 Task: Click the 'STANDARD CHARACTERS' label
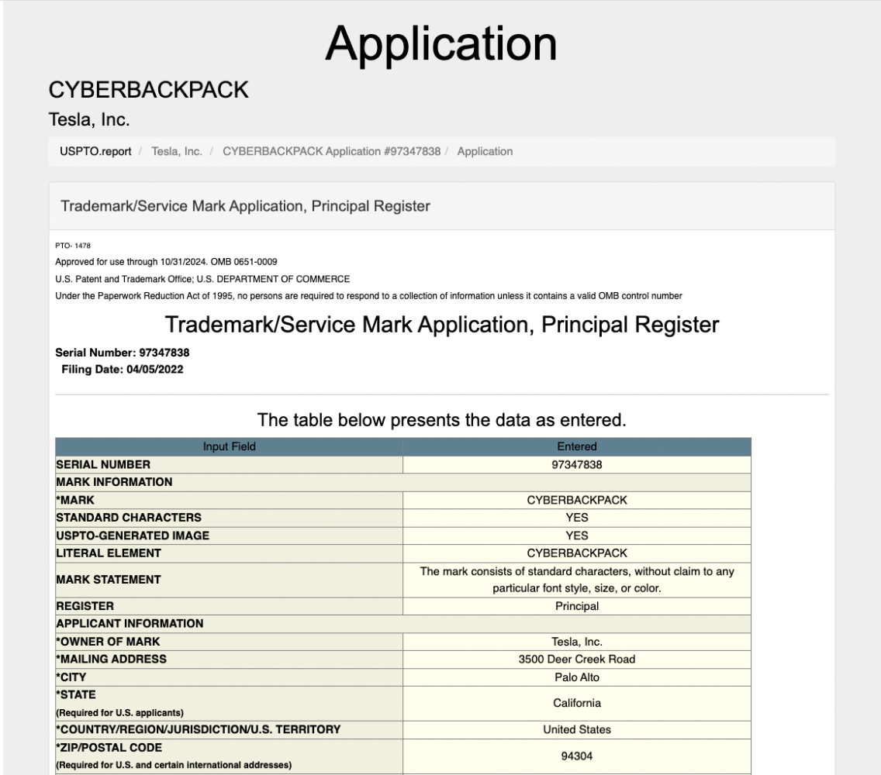click(x=129, y=518)
